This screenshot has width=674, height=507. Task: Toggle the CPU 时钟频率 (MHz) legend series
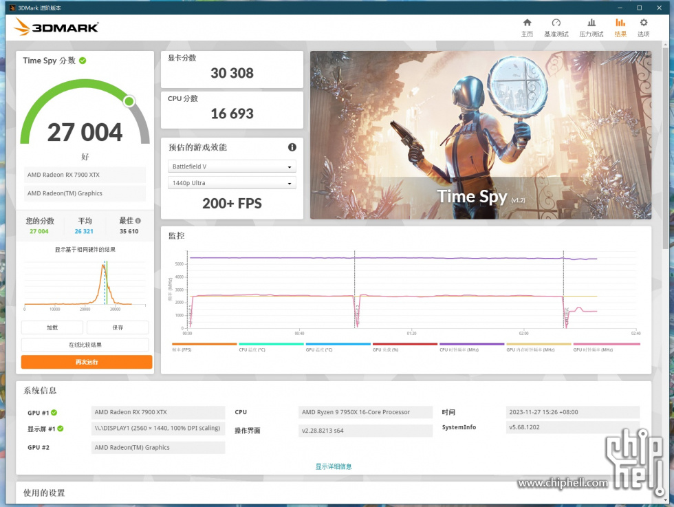[x=472, y=347]
